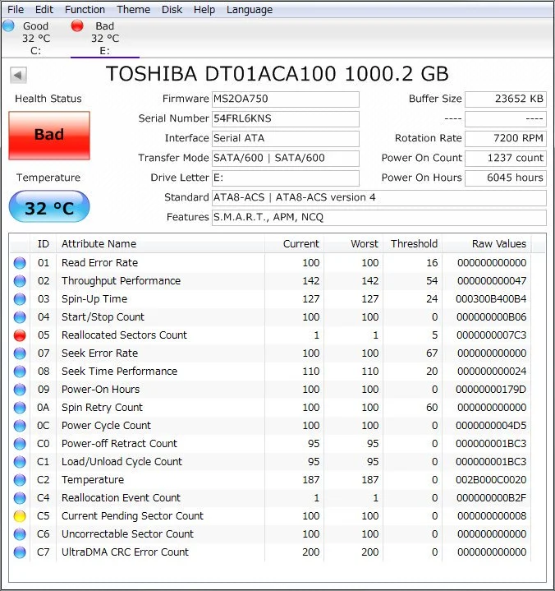Viewport: 555px width, 591px height.
Task: Click raw value 0000000007C3
Action: tap(491, 335)
